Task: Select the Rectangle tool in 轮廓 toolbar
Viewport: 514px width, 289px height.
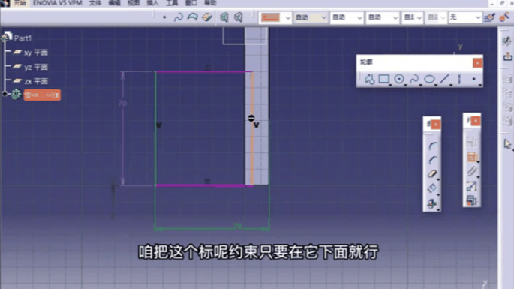Action: (384, 79)
